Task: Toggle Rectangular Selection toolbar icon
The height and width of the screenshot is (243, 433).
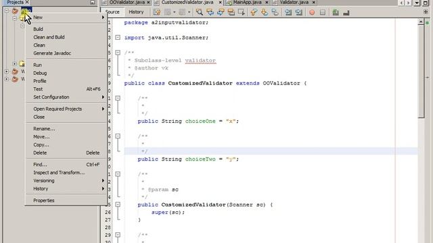Action: pyautogui.click(x=242, y=12)
